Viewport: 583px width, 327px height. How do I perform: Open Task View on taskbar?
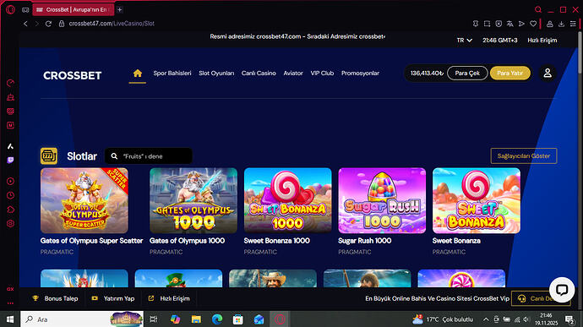154,319
